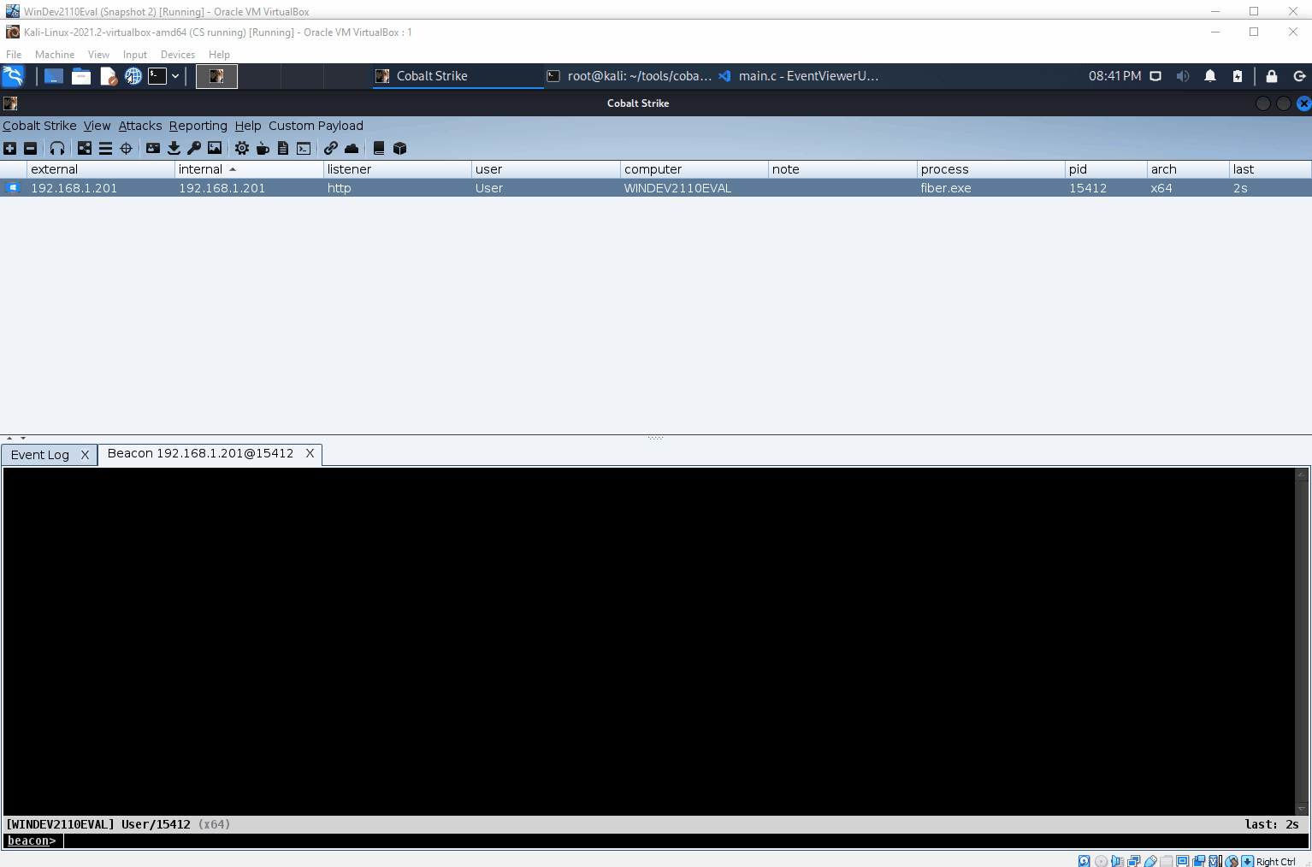Open downloaded files via download arrow icon
This screenshot has width=1312, height=867.
click(x=174, y=148)
